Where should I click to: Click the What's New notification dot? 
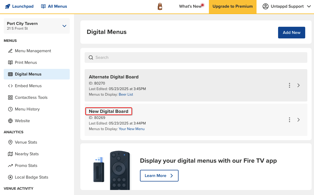pos(203,5)
